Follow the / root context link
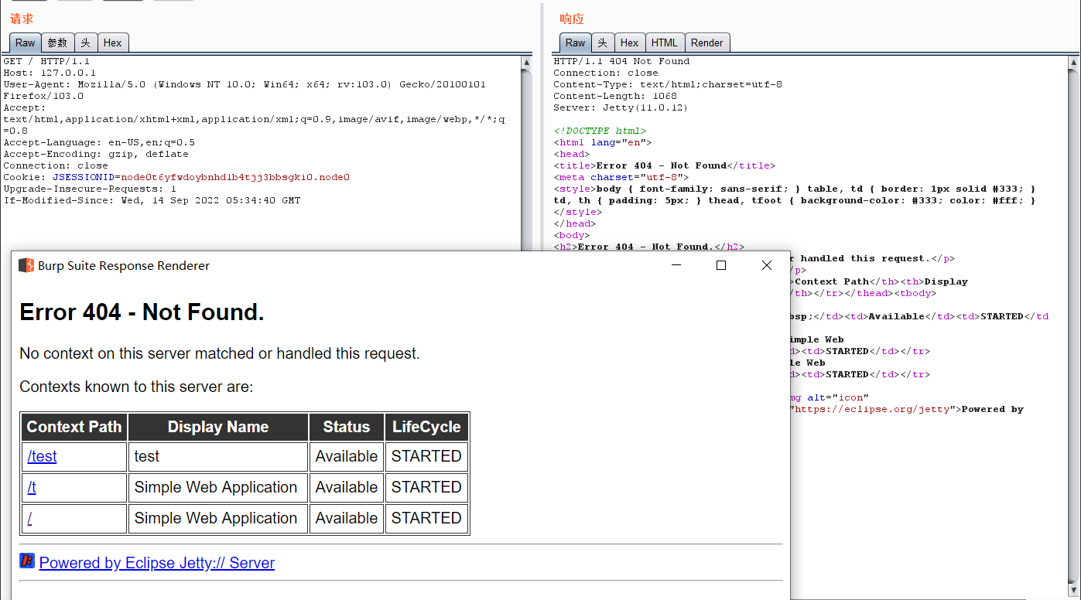 (x=29, y=518)
